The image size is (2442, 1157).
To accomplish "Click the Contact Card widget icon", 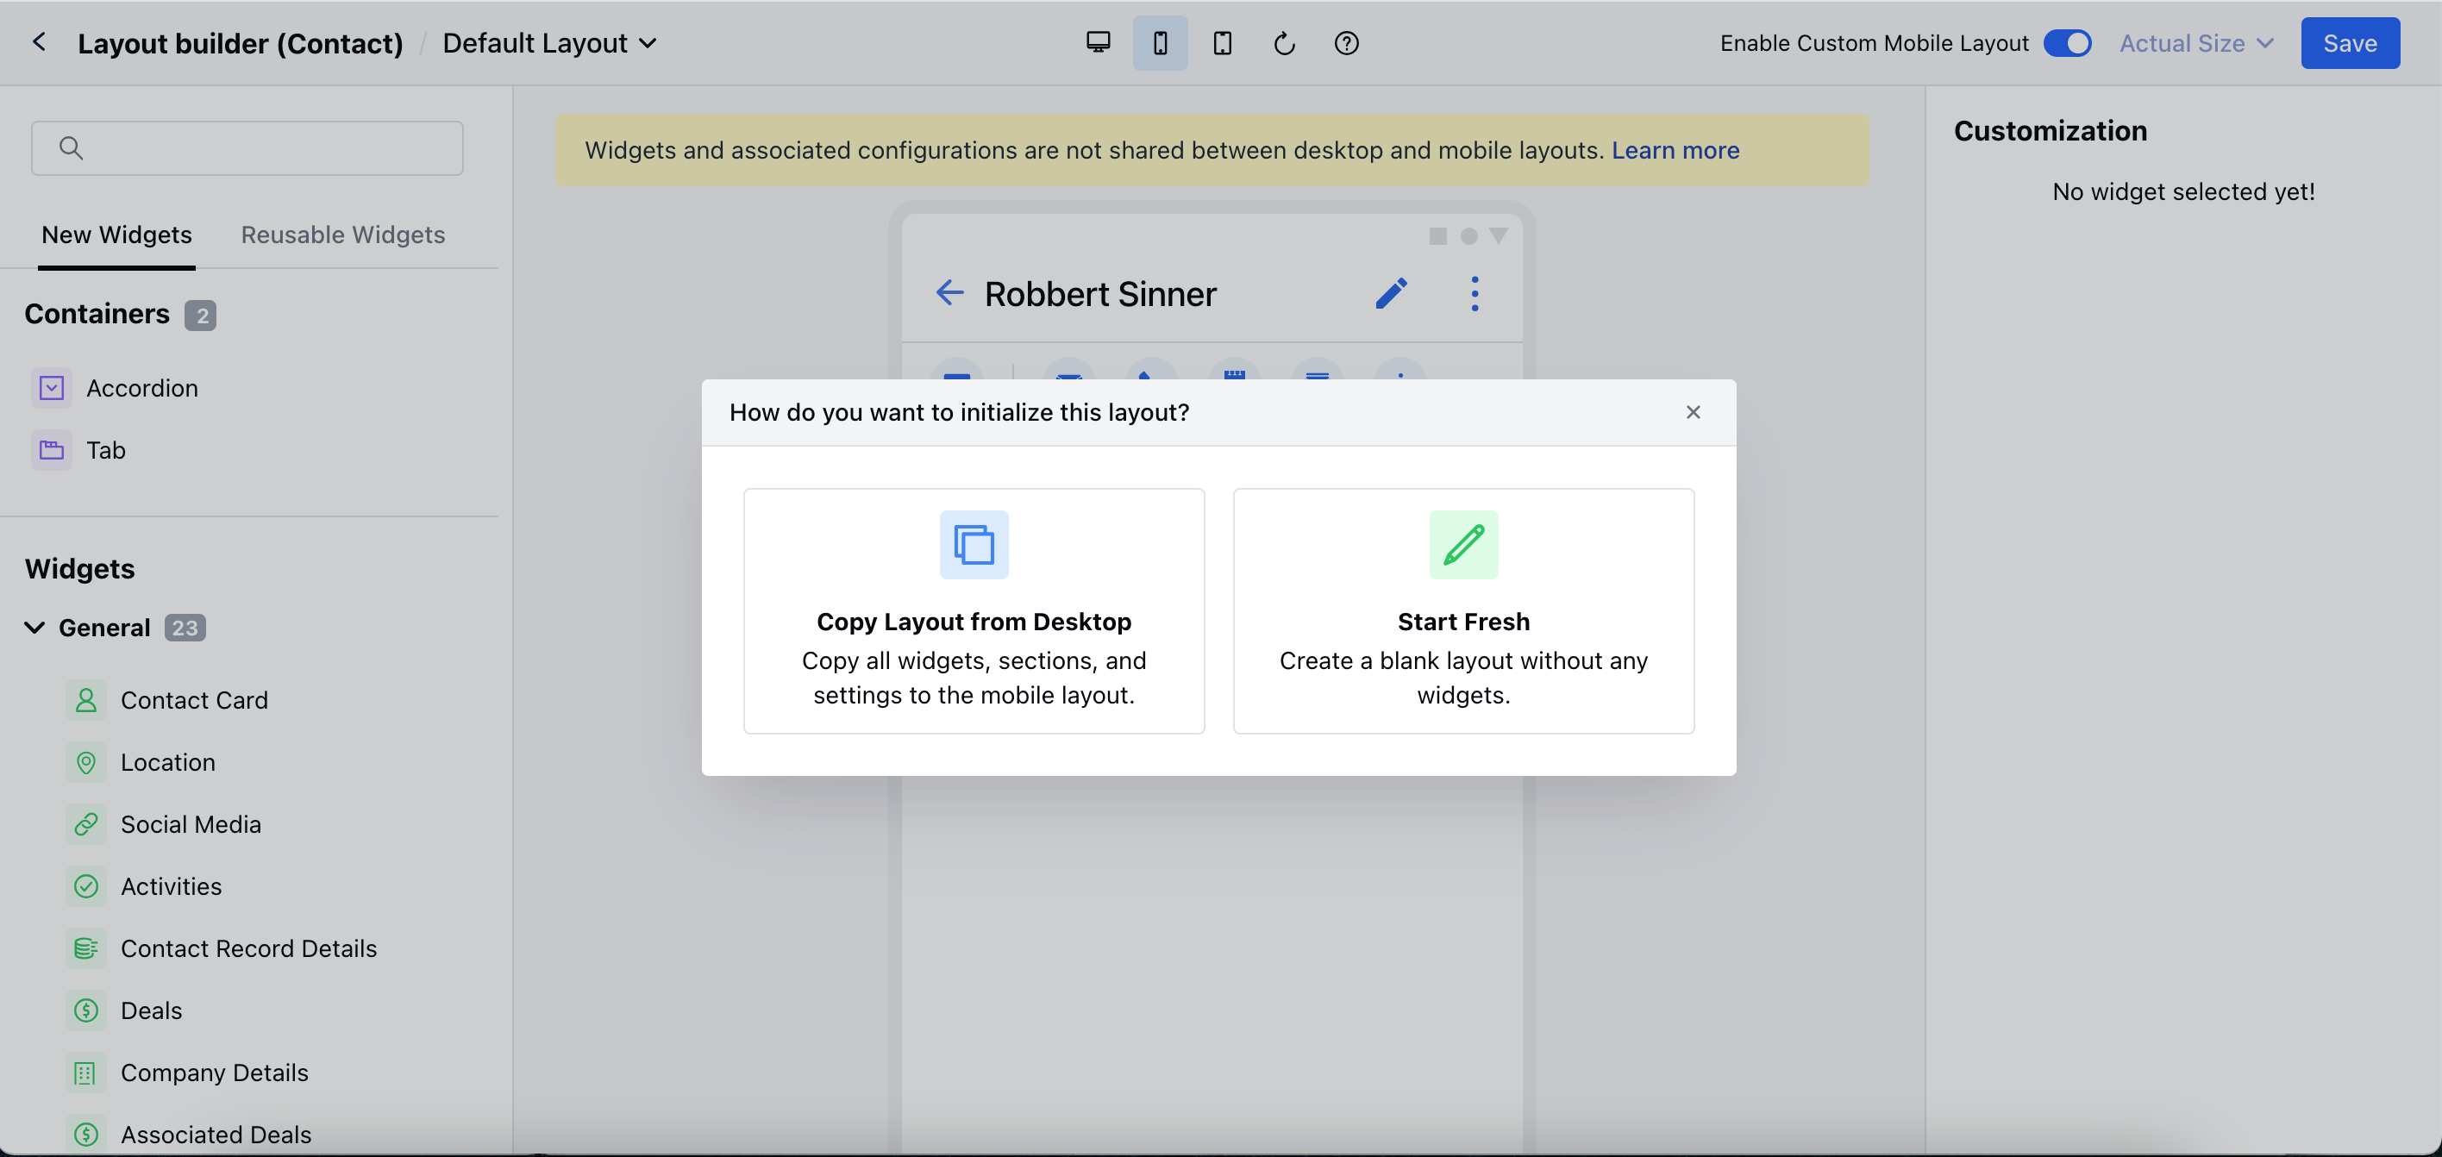I will (x=85, y=700).
